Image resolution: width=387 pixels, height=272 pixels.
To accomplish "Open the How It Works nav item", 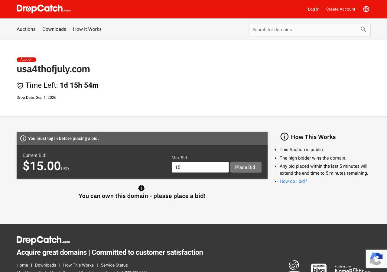I will click(87, 29).
